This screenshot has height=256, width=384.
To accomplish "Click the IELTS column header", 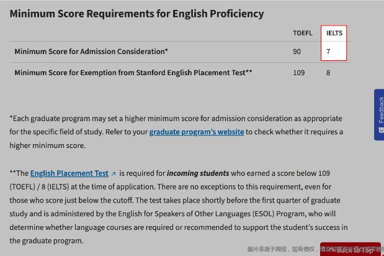I will pyautogui.click(x=334, y=33).
